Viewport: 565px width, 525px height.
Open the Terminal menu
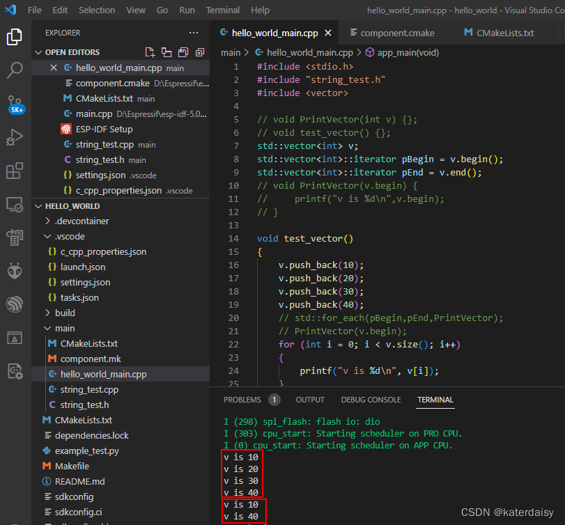pos(223,10)
